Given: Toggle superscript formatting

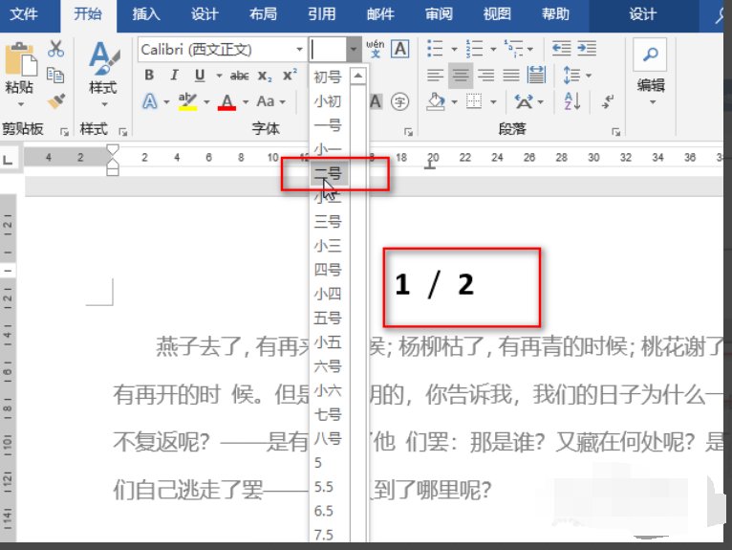Looking at the screenshot, I should pyautogui.click(x=290, y=75).
